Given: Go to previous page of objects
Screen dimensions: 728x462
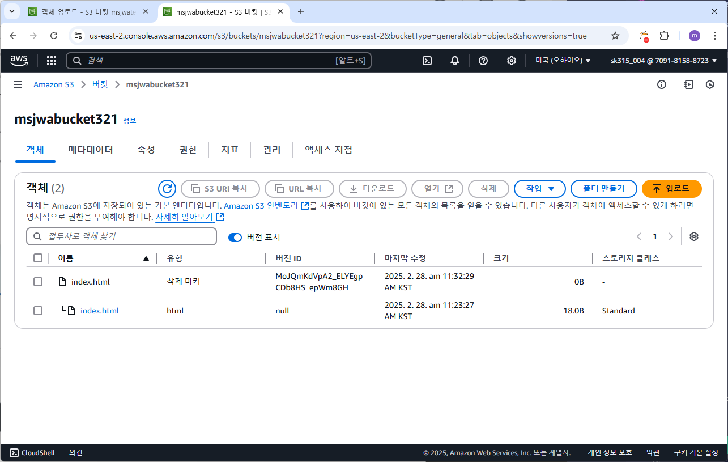Looking at the screenshot, I should coord(639,236).
